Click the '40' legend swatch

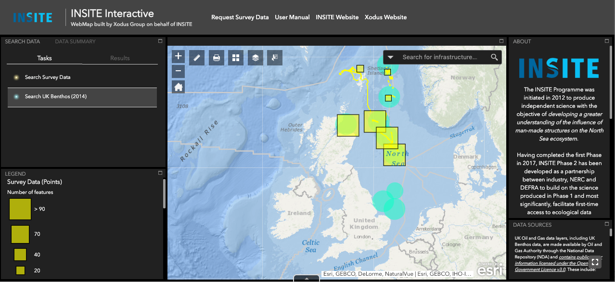coord(20,255)
